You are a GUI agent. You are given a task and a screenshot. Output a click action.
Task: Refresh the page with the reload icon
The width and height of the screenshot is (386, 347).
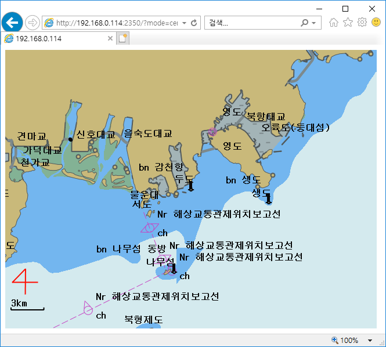click(194, 23)
